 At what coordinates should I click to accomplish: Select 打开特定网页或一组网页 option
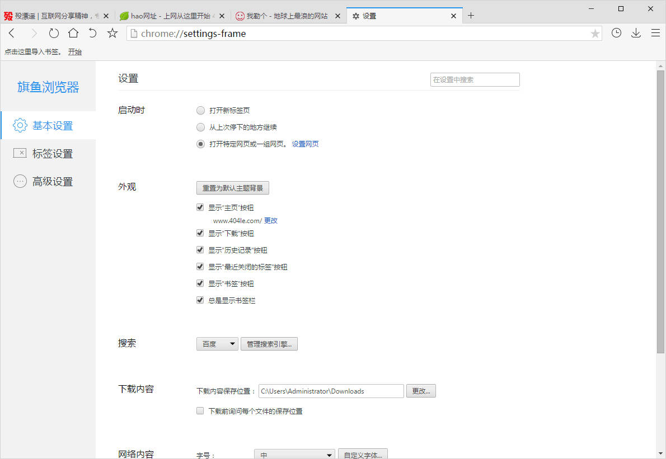[200, 144]
